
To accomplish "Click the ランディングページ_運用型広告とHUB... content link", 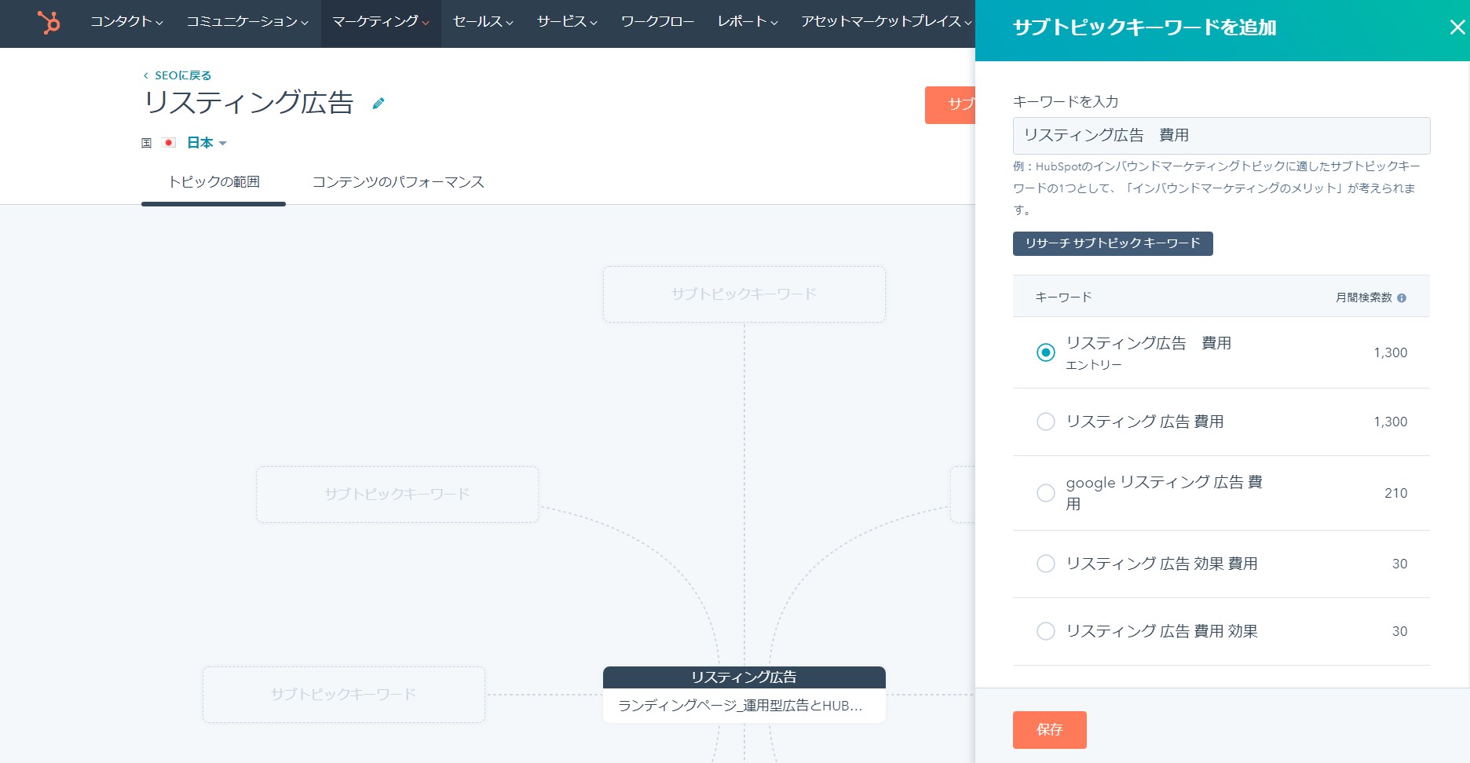I will (x=740, y=706).
